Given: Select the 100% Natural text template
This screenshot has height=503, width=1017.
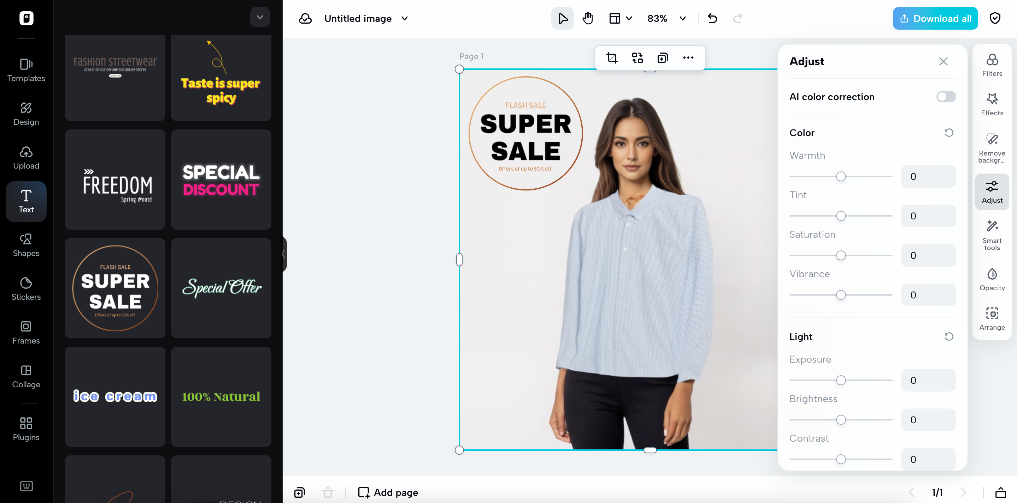Looking at the screenshot, I should click(x=221, y=396).
